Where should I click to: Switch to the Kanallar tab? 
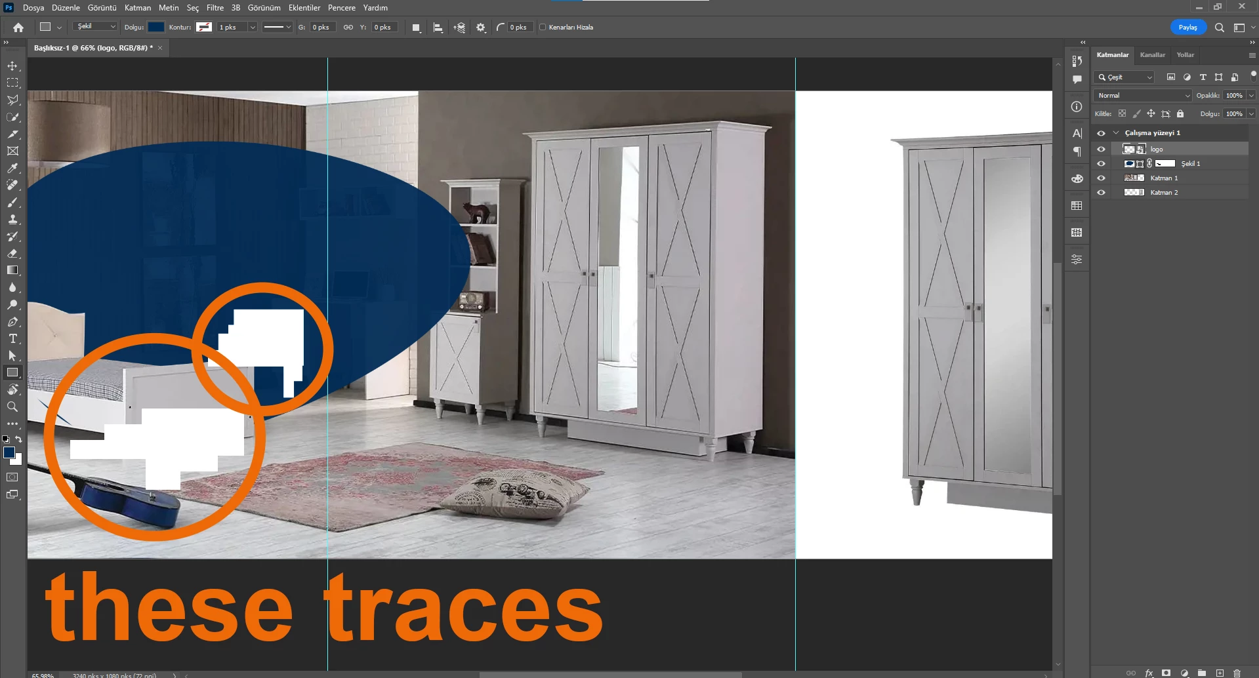(1152, 55)
